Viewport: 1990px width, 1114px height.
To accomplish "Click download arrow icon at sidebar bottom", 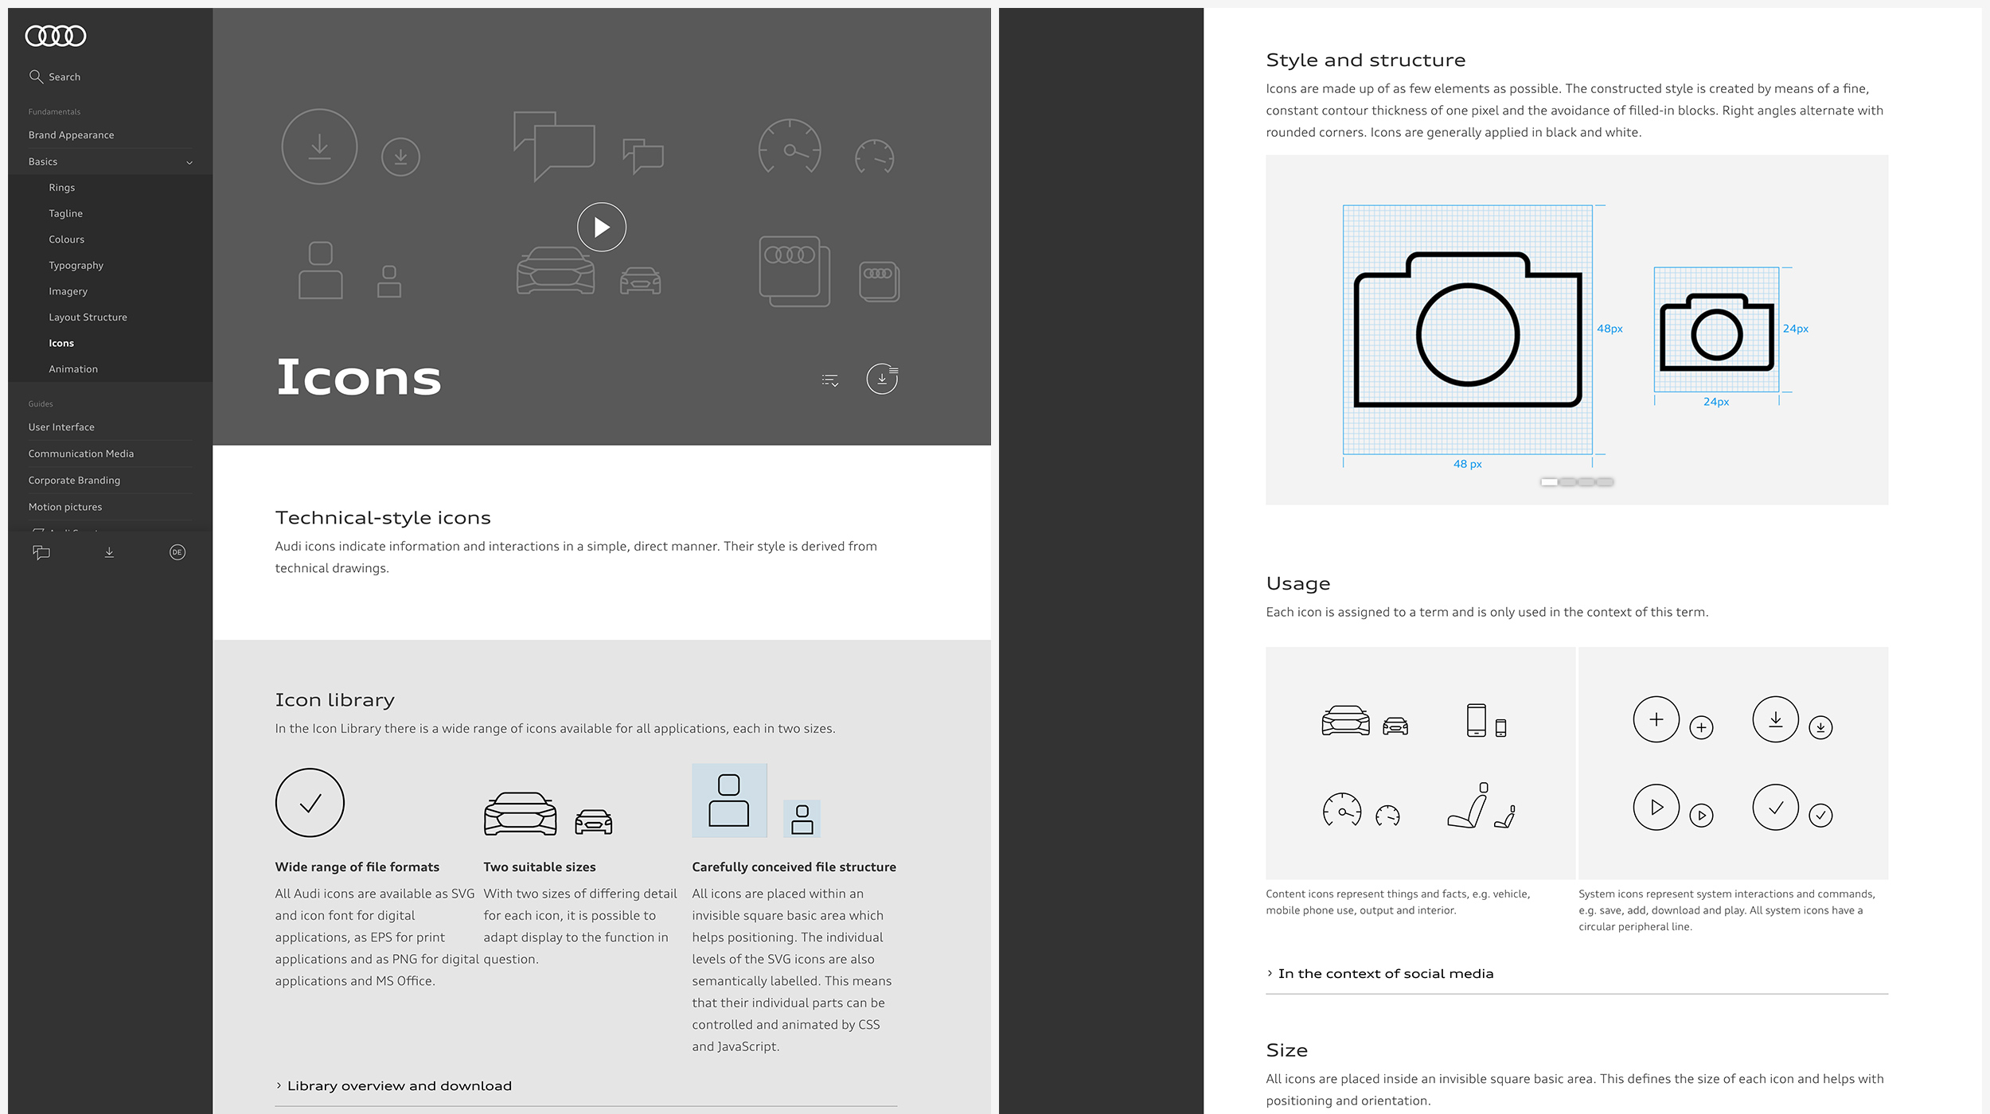I will point(109,552).
